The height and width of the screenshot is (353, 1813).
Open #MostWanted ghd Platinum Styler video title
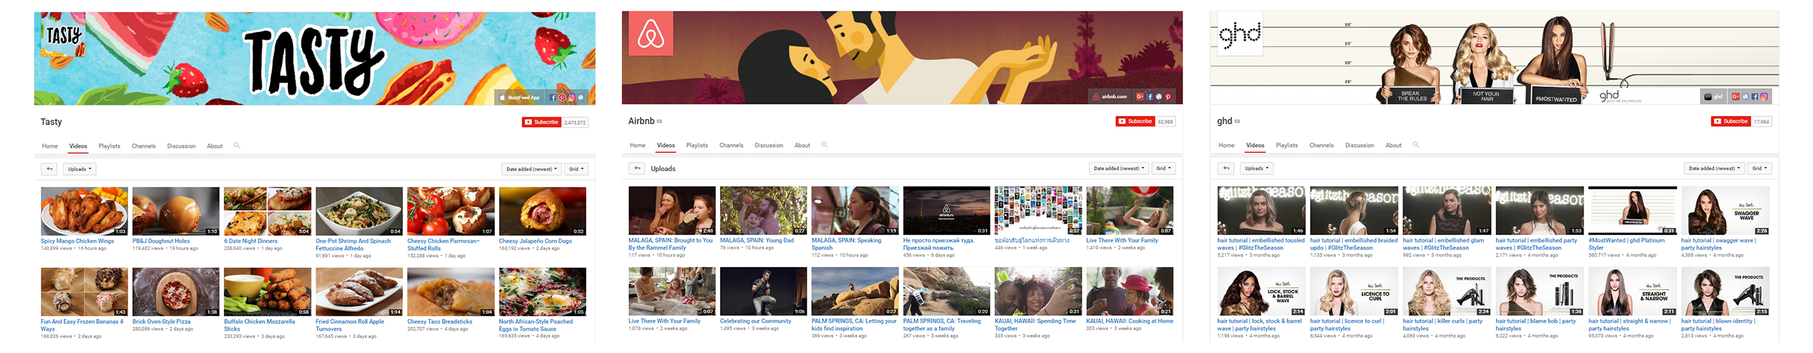tap(1626, 244)
